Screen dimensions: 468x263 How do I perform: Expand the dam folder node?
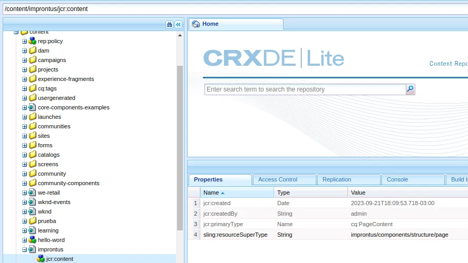point(24,51)
